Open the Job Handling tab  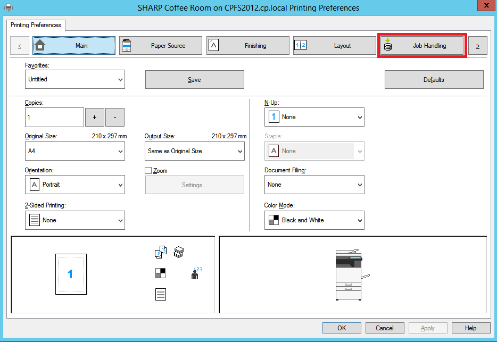click(x=422, y=46)
